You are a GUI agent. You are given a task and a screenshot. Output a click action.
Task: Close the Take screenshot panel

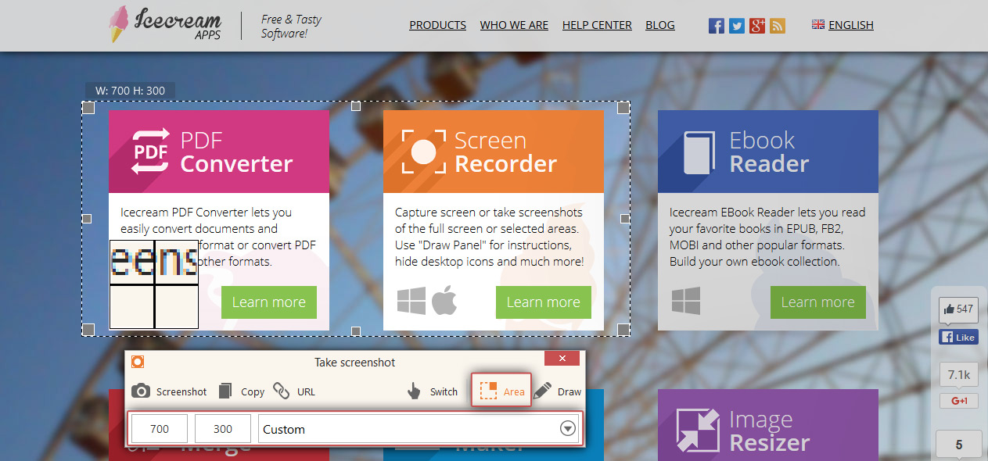pos(562,359)
